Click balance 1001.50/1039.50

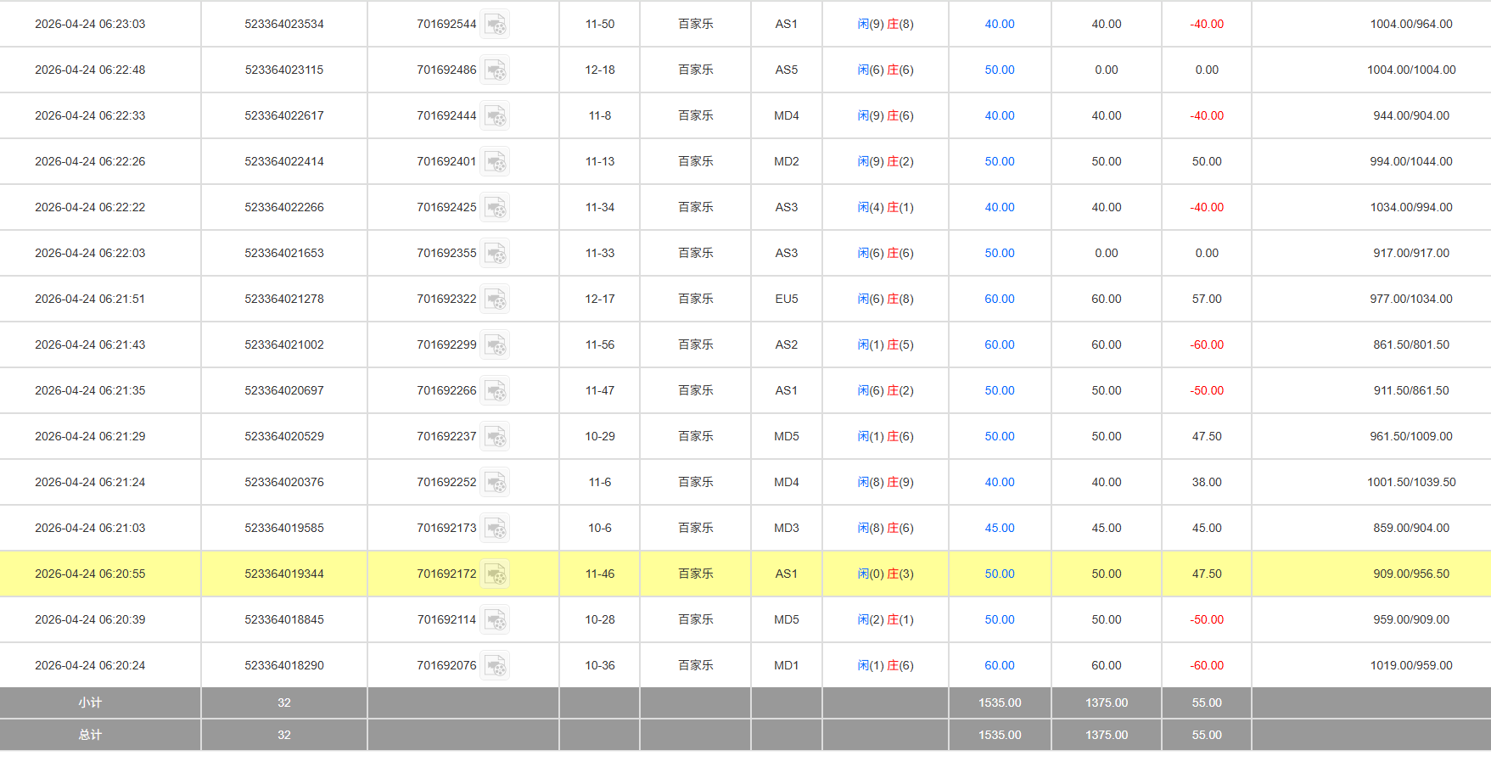point(1411,482)
